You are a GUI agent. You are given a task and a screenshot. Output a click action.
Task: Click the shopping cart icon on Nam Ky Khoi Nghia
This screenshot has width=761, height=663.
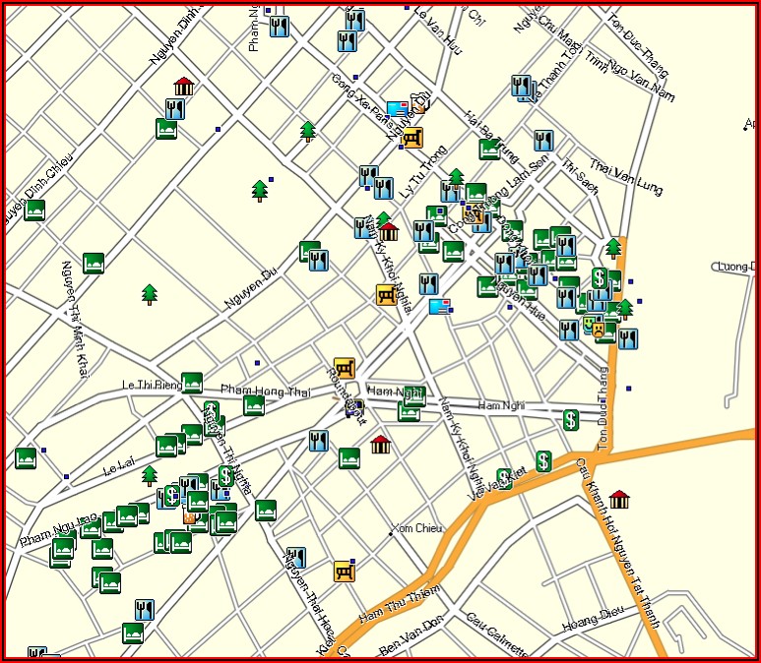tap(386, 294)
